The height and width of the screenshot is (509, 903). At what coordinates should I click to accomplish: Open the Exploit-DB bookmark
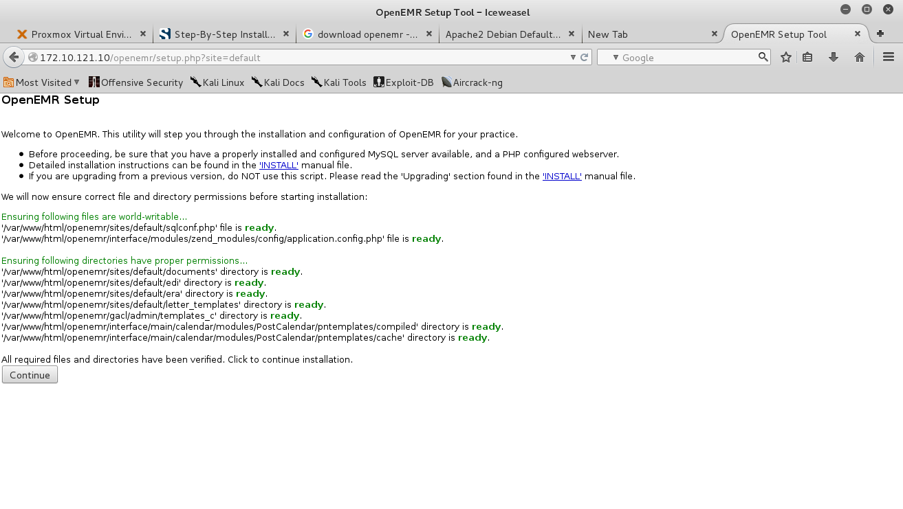tap(404, 82)
